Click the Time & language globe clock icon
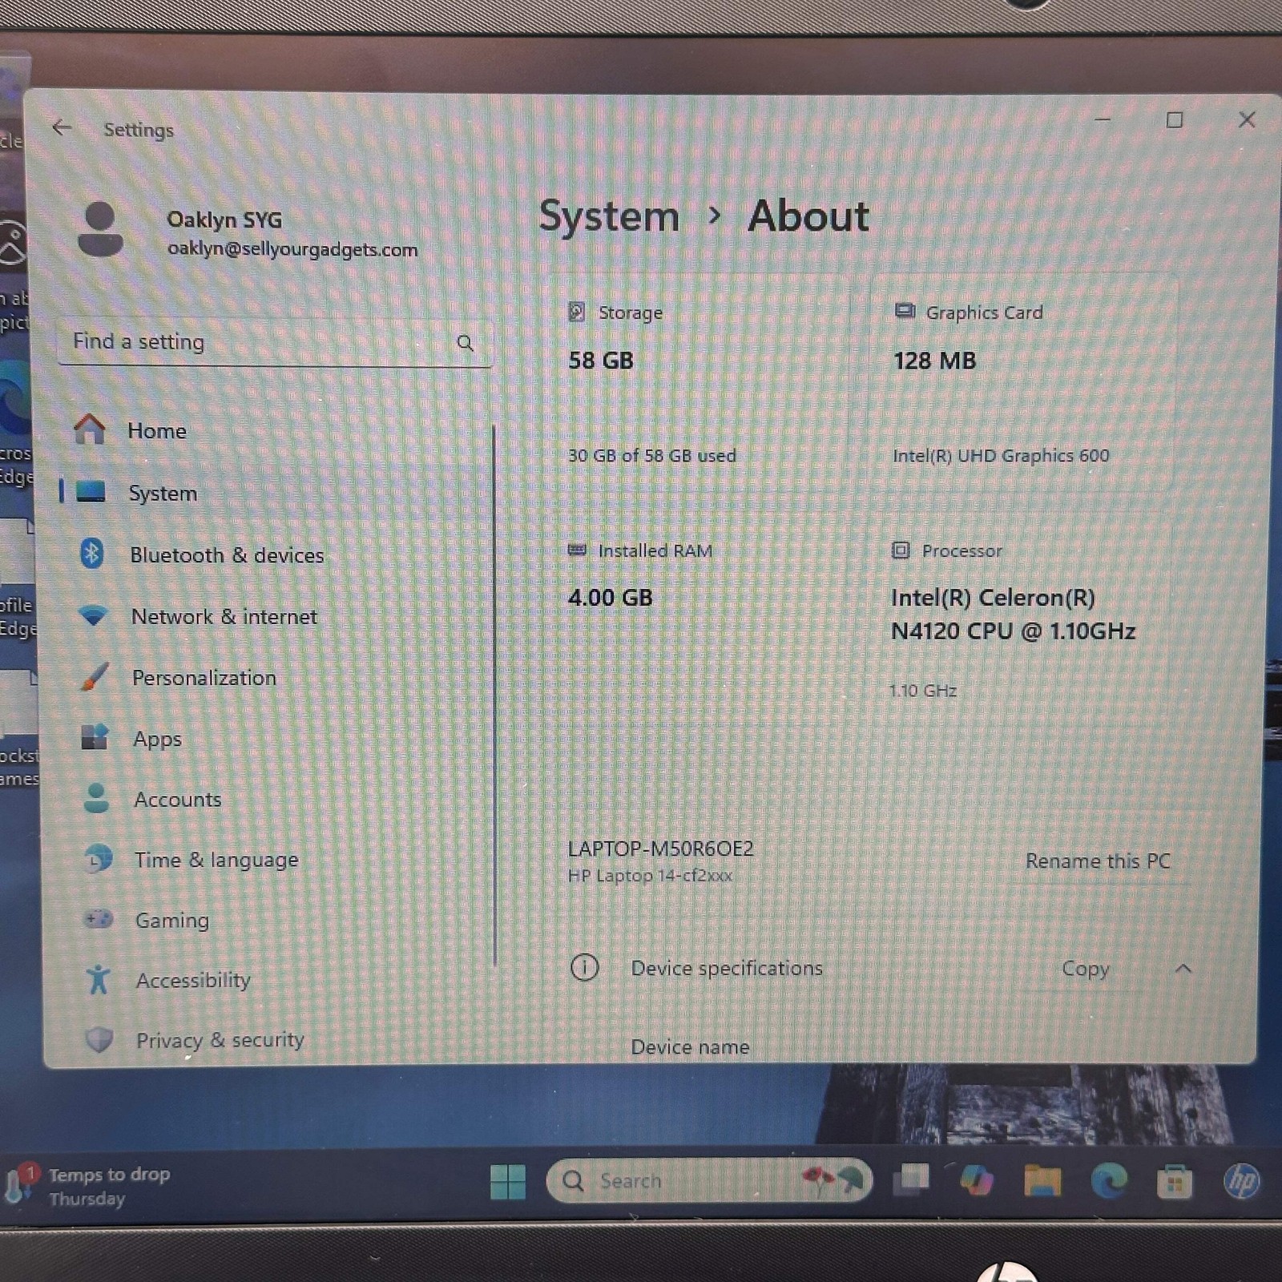This screenshot has width=1282, height=1282. [x=98, y=859]
